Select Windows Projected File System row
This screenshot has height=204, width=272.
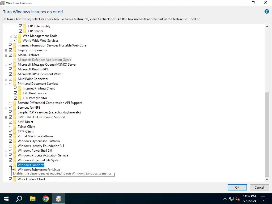pyautogui.click(x=40, y=160)
